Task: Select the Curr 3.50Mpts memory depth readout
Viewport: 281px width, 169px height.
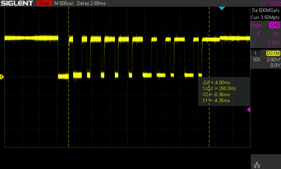Action: [266, 17]
